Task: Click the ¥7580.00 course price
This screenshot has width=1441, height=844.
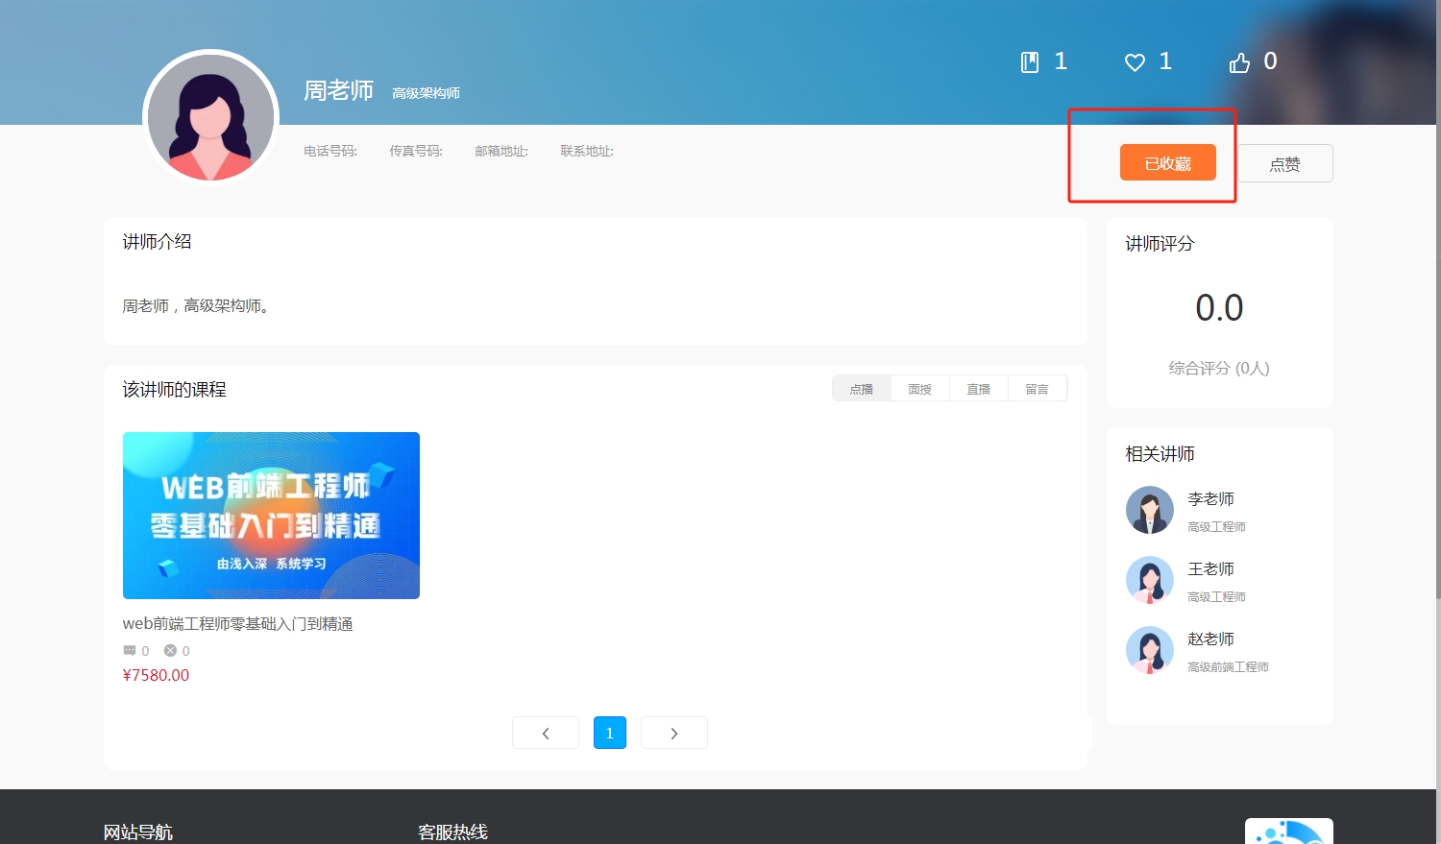Action: (157, 675)
